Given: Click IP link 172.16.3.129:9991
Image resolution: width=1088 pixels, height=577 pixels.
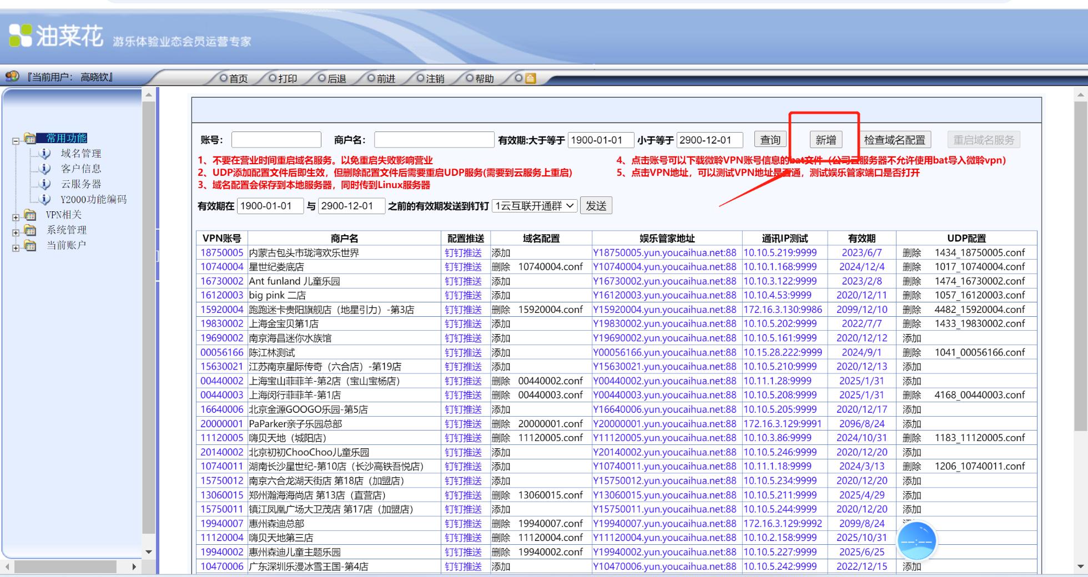Looking at the screenshot, I should (783, 423).
